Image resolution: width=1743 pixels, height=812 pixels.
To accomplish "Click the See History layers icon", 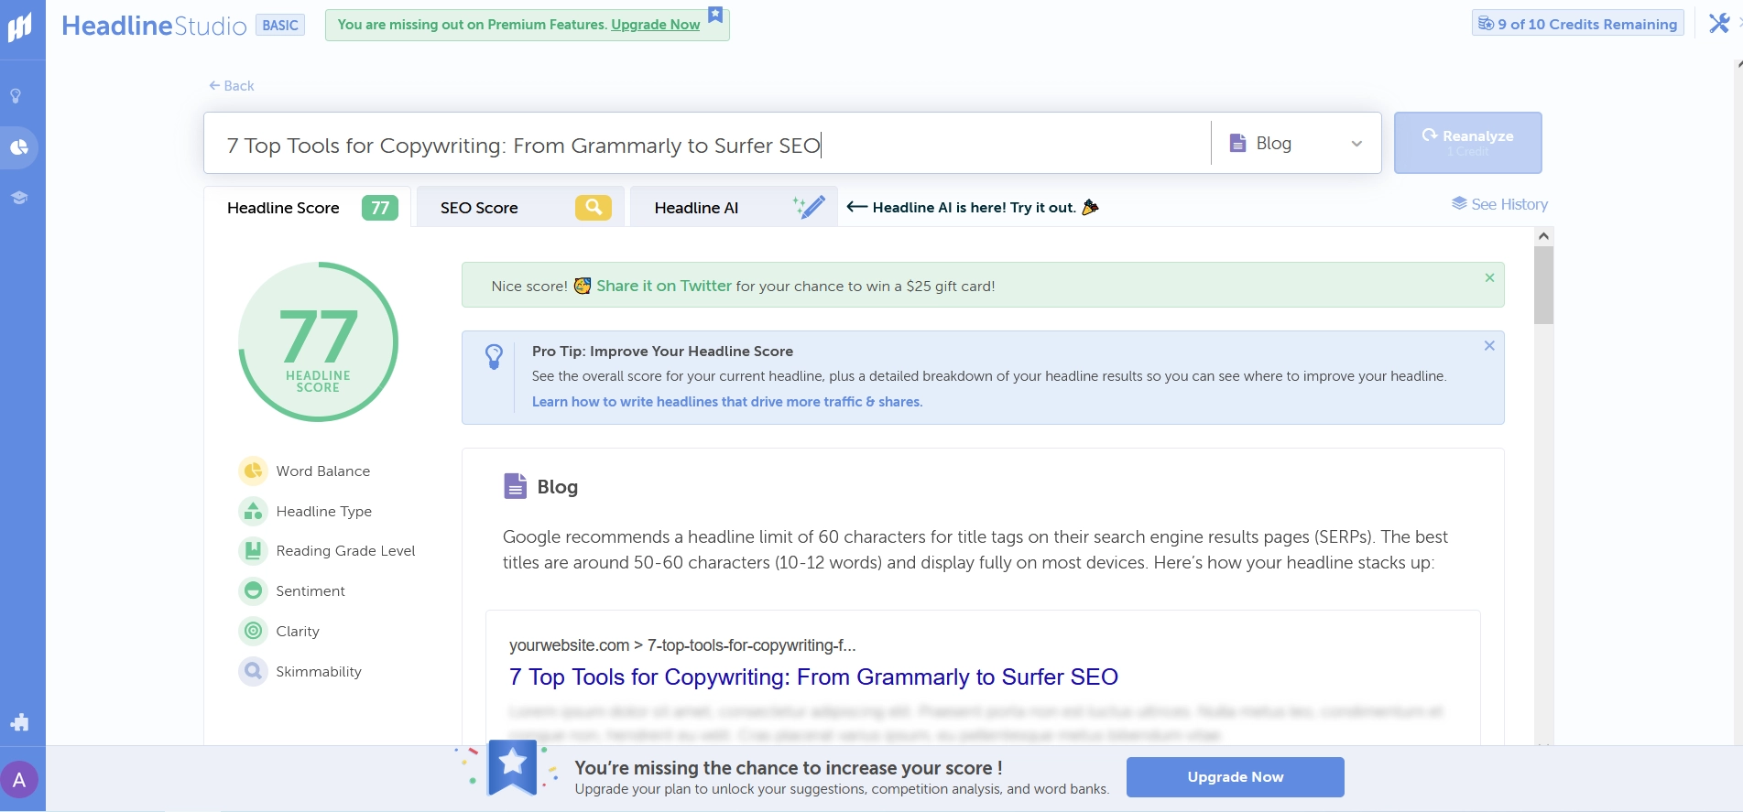I will coord(1459,203).
